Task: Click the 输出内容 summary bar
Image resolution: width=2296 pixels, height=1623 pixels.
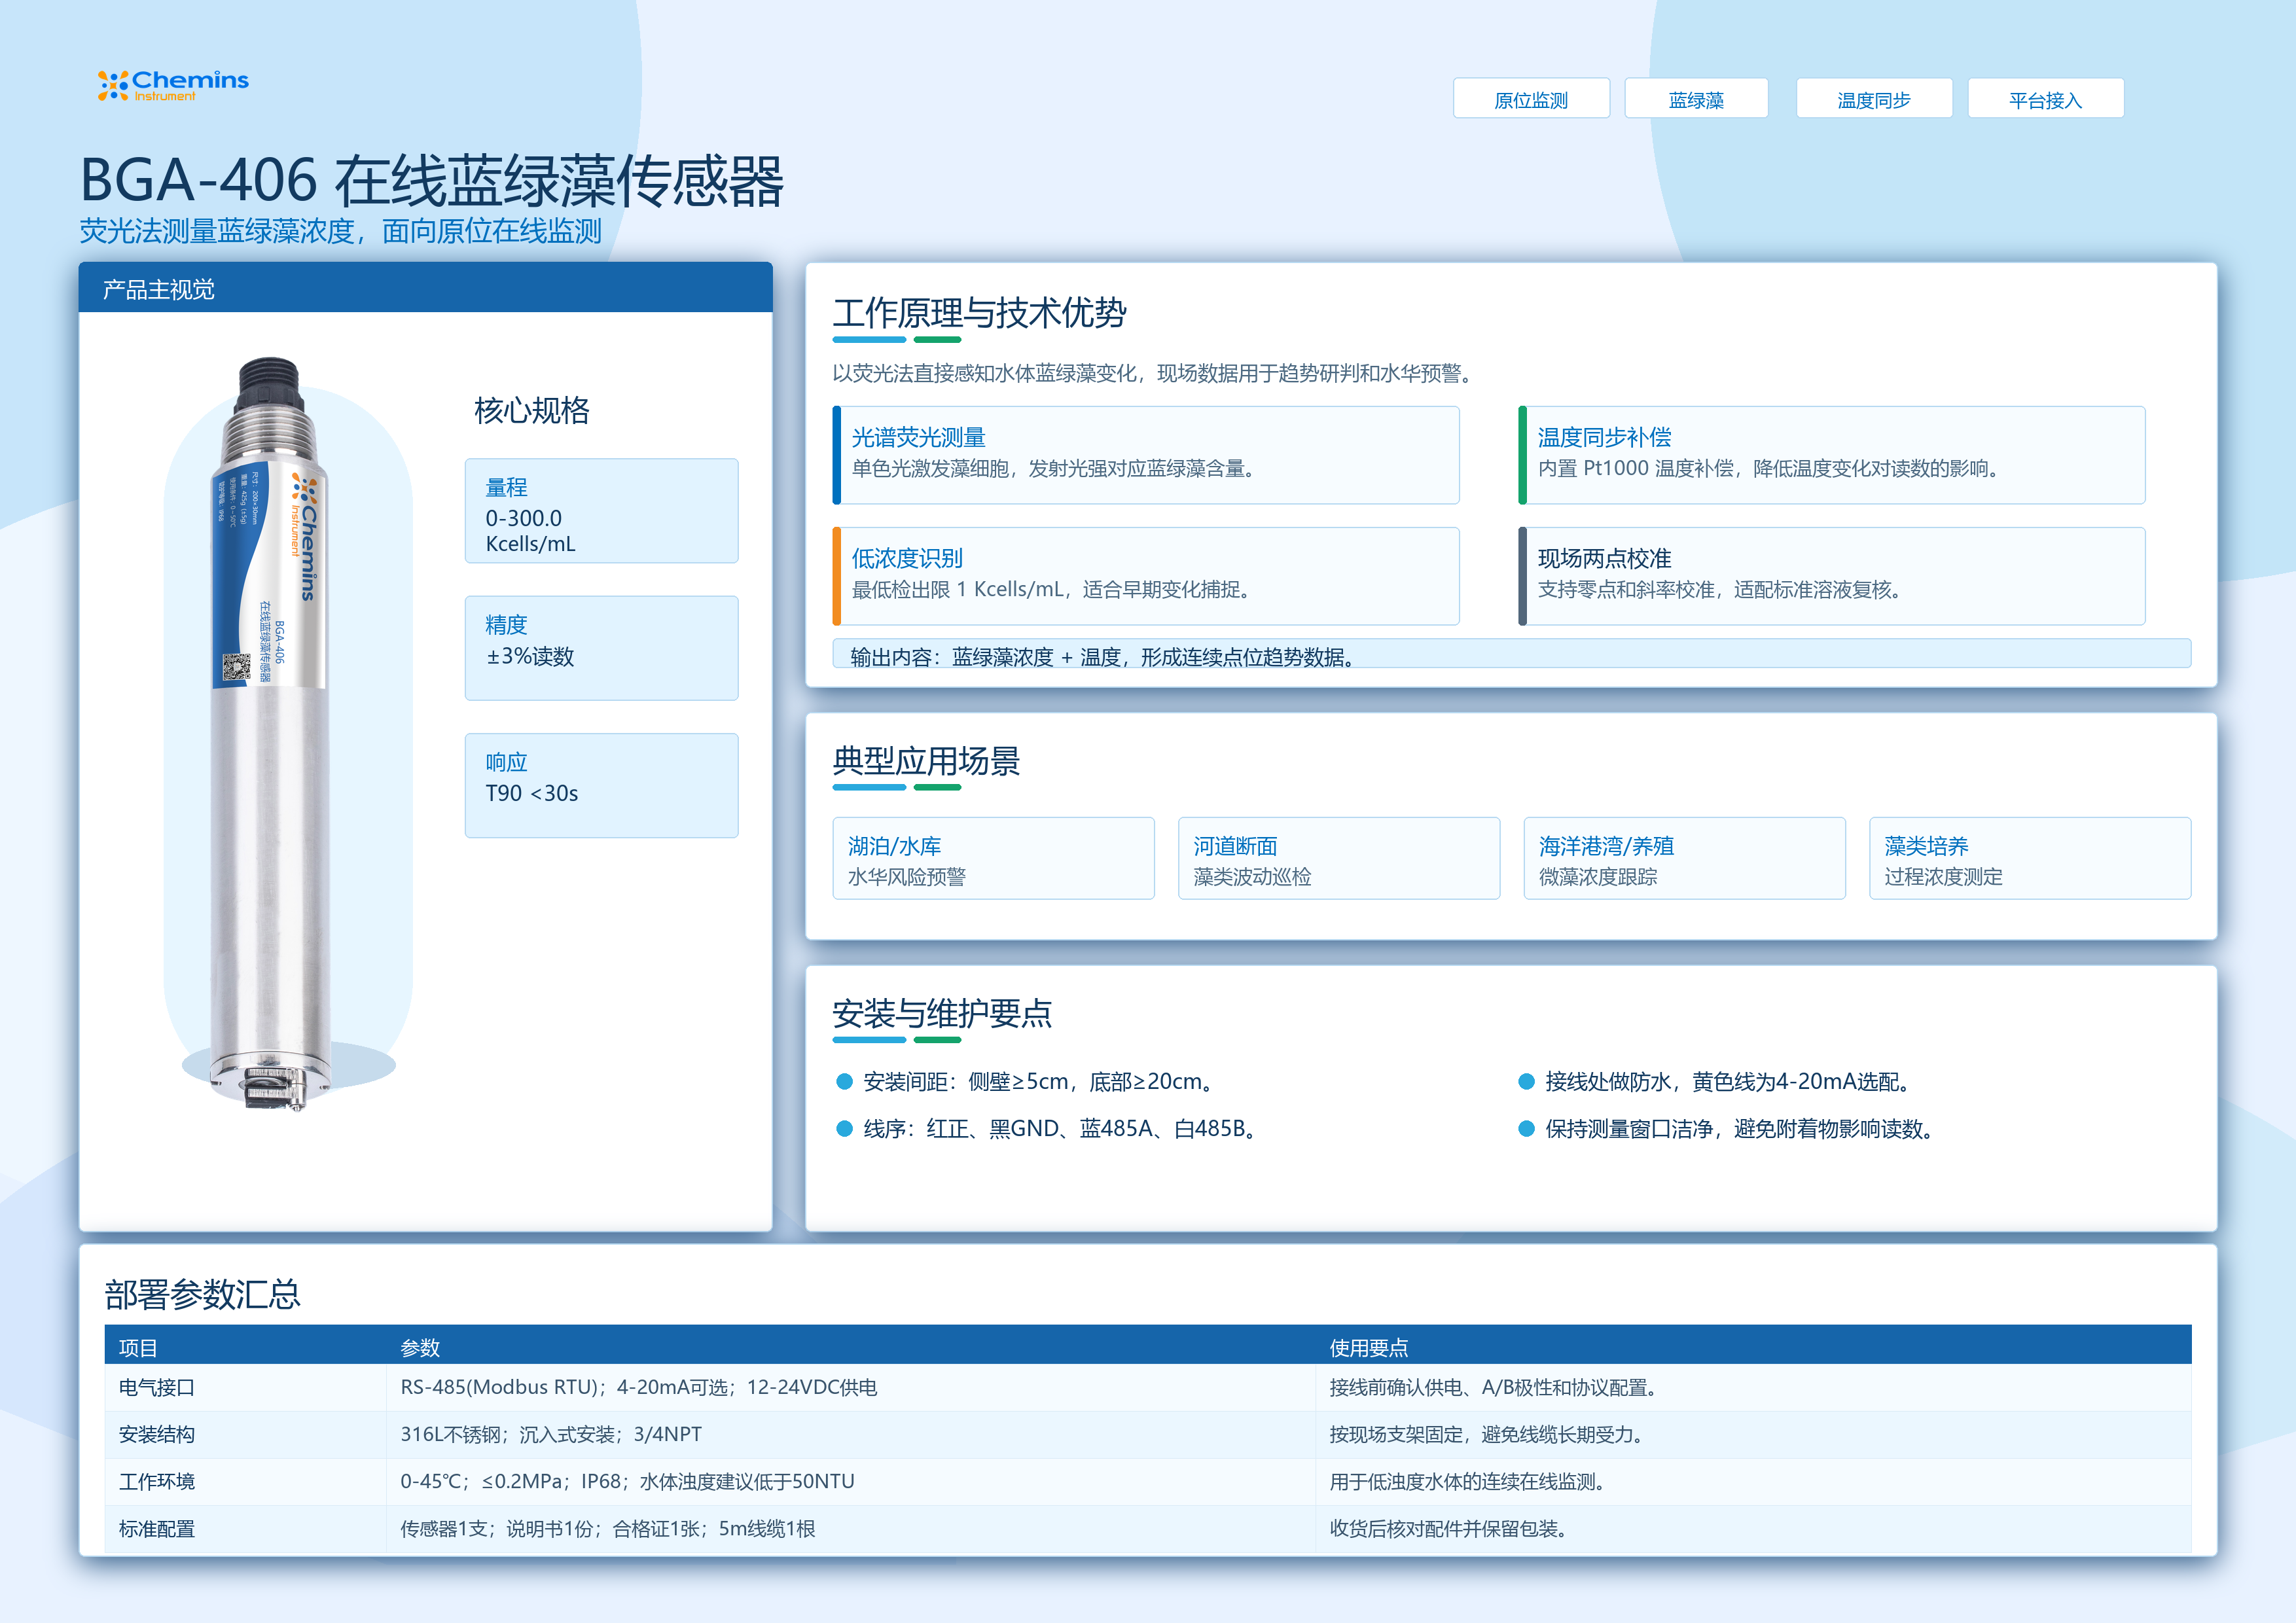Action: pos(1511,654)
